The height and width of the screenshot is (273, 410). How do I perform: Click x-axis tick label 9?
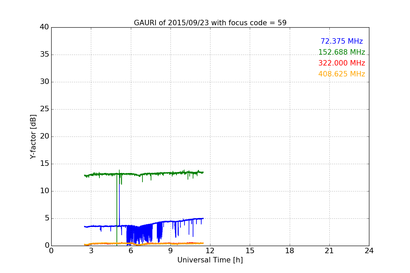(x=170, y=251)
